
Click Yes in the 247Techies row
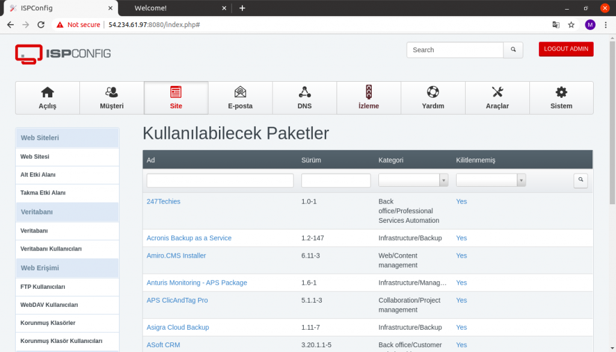pos(461,201)
